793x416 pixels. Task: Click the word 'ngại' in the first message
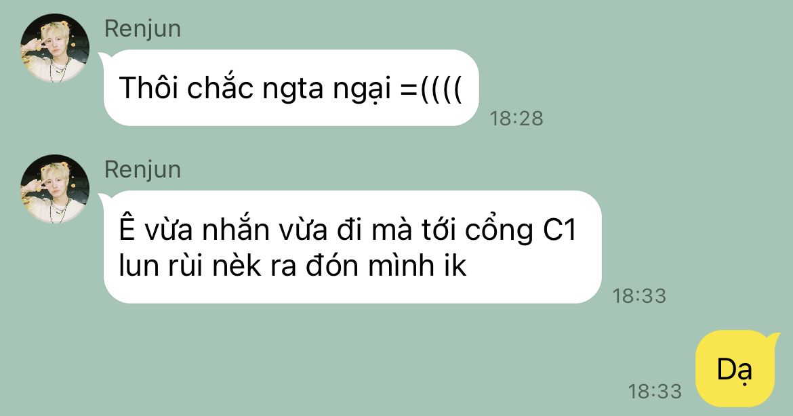coord(362,89)
